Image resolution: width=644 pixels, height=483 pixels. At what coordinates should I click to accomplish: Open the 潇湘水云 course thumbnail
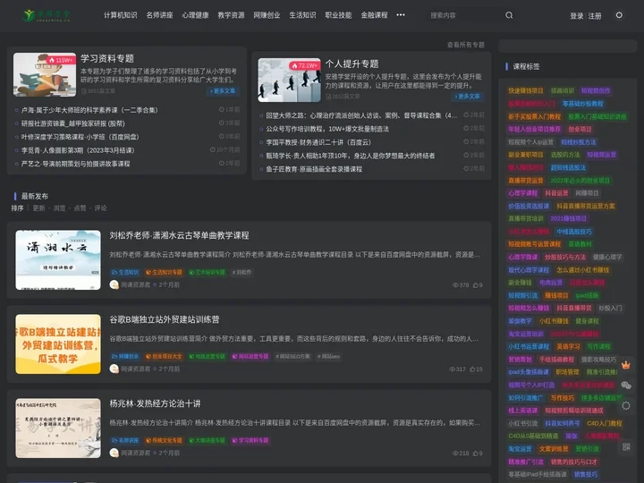[58, 260]
